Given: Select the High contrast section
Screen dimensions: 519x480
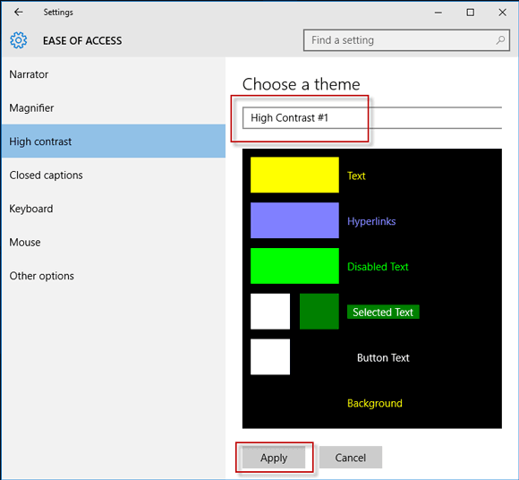Looking at the screenshot, I should 114,141.
